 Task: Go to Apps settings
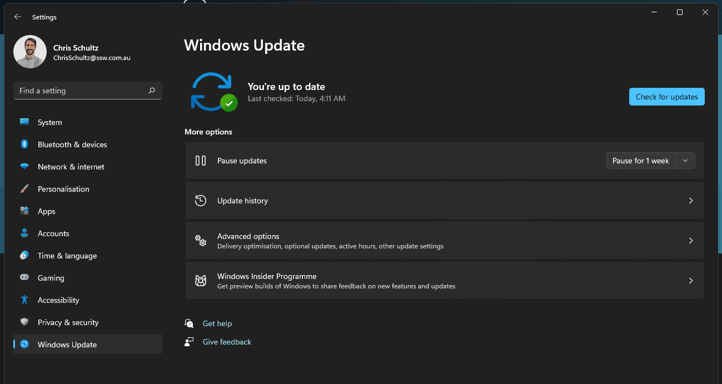tap(47, 211)
